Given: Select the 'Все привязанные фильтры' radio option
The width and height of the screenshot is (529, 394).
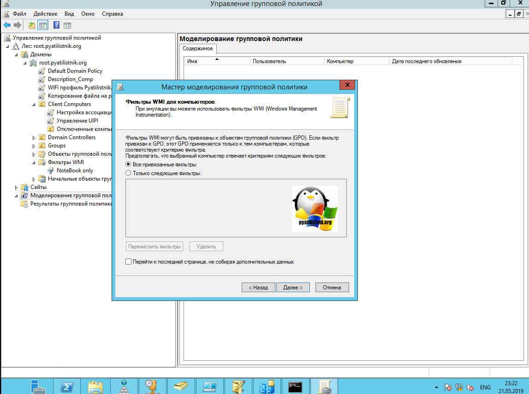Looking at the screenshot, I should click(x=129, y=165).
